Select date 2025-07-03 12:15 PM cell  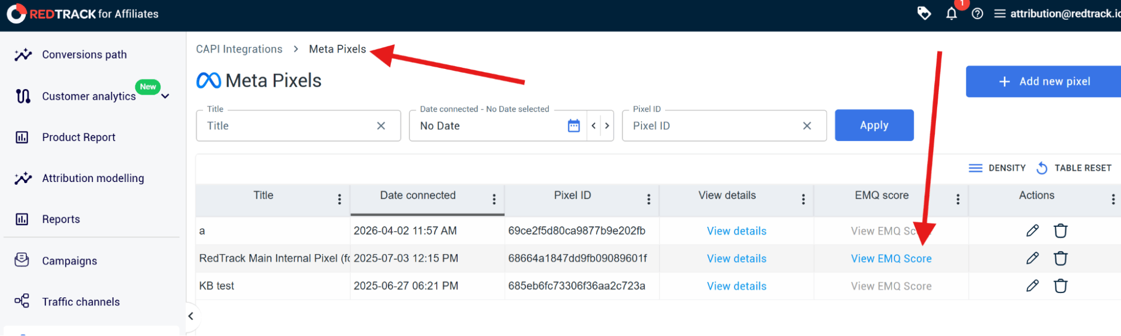tap(406, 258)
